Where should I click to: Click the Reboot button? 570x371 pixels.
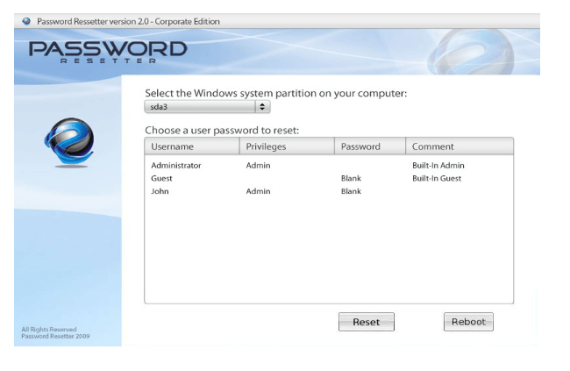pos(468,322)
